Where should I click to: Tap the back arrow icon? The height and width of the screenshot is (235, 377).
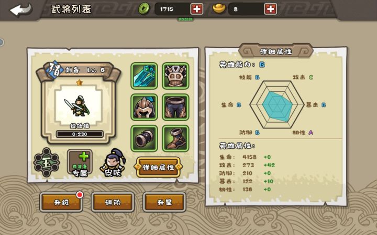click(20, 10)
